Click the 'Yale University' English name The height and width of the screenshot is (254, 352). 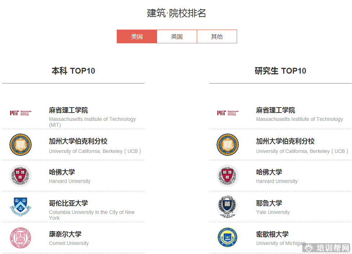(x=273, y=212)
